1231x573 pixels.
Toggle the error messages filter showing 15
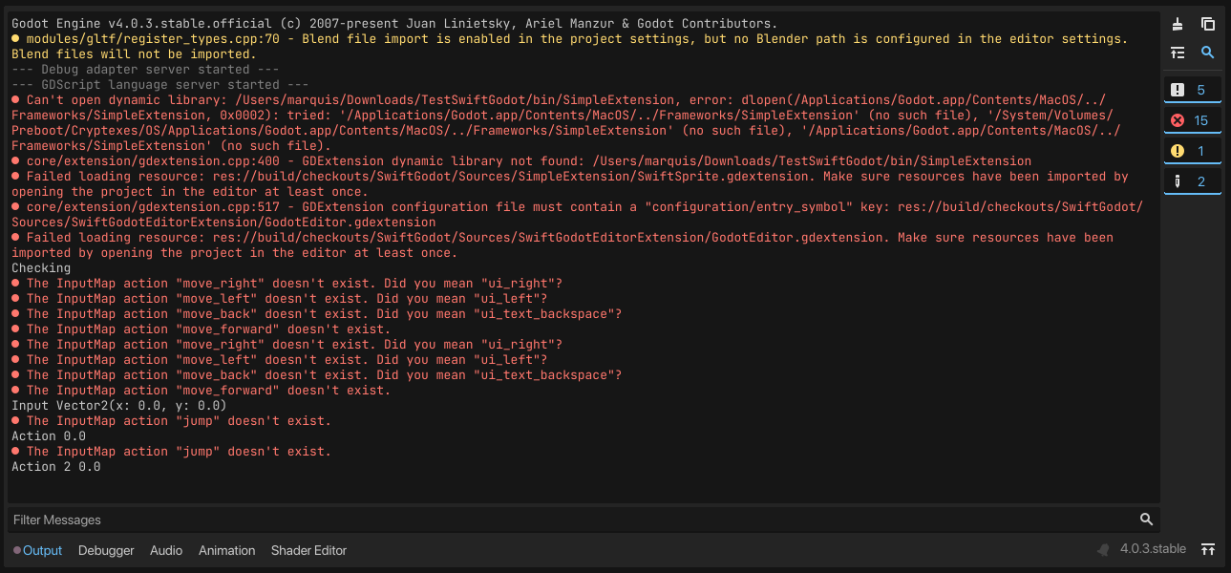(x=1192, y=118)
